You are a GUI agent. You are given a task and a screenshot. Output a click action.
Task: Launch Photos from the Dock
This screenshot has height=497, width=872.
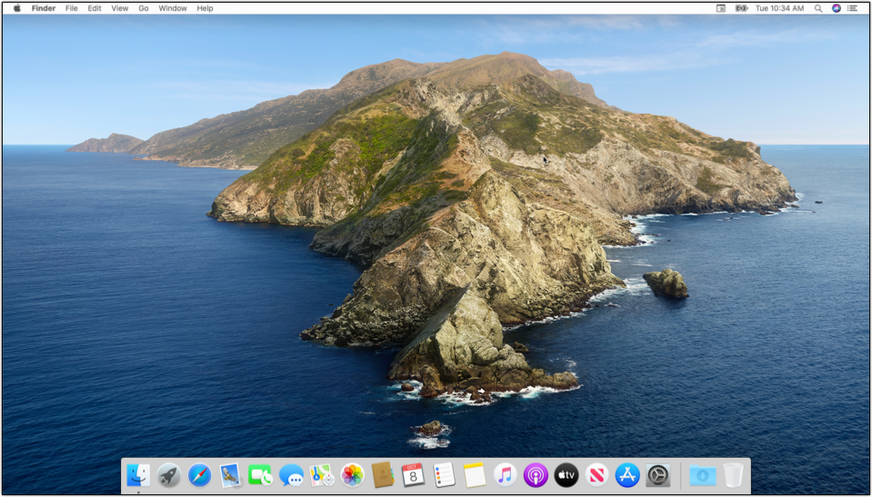click(x=352, y=475)
